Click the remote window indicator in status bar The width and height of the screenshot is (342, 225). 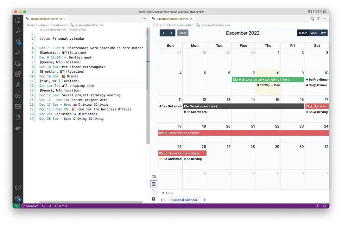(16, 206)
